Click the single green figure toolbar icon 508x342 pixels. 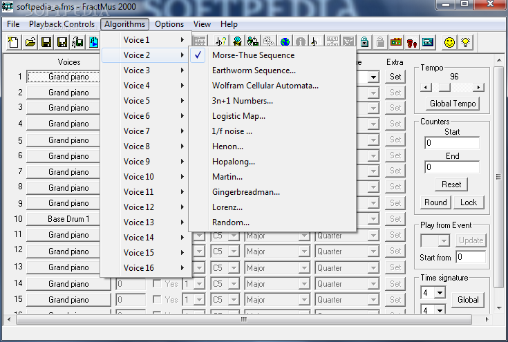[x=237, y=42]
